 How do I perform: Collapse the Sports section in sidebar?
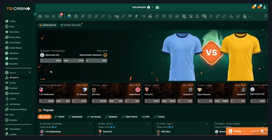[x=29, y=72]
